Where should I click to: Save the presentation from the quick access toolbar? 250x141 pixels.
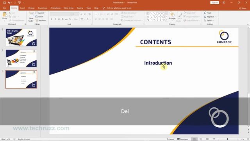[4, 3]
